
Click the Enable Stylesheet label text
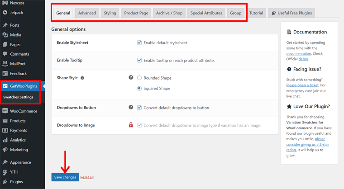point(72,43)
